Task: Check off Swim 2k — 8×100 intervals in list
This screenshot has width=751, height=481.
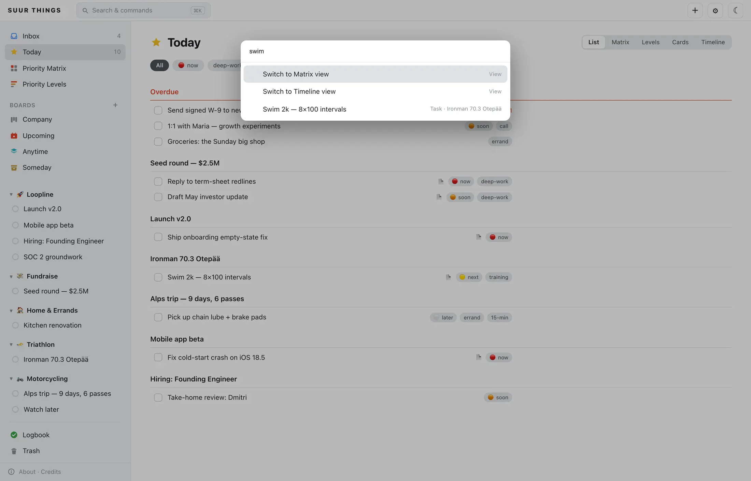Action: click(x=158, y=277)
